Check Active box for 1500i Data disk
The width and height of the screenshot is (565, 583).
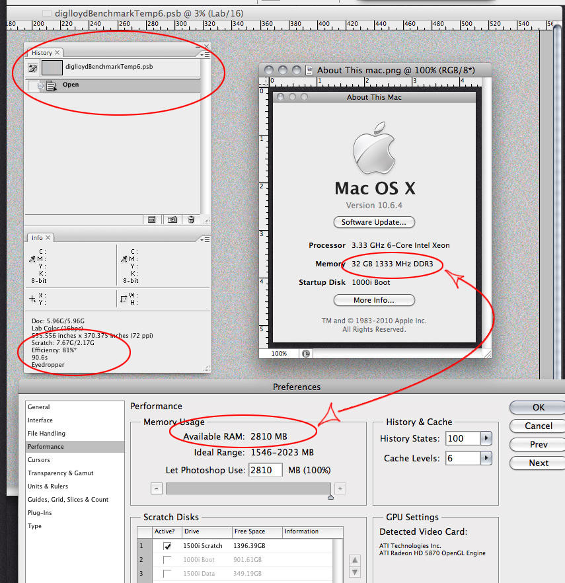tap(167, 574)
